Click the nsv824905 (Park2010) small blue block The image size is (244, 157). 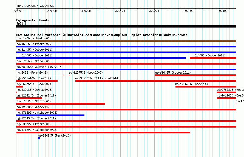(x=39, y=138)
